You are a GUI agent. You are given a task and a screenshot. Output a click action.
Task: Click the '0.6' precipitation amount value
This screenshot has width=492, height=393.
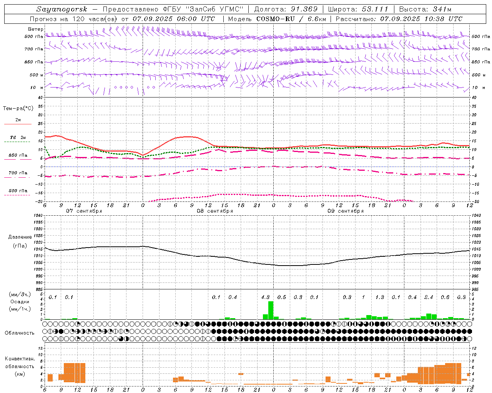tap(445, 297)
